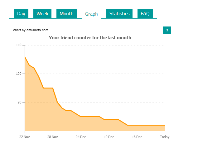Viewport: 198px width, 158px height.
Task: Click the 04 Dec axis label
Action: click(81, 137)
